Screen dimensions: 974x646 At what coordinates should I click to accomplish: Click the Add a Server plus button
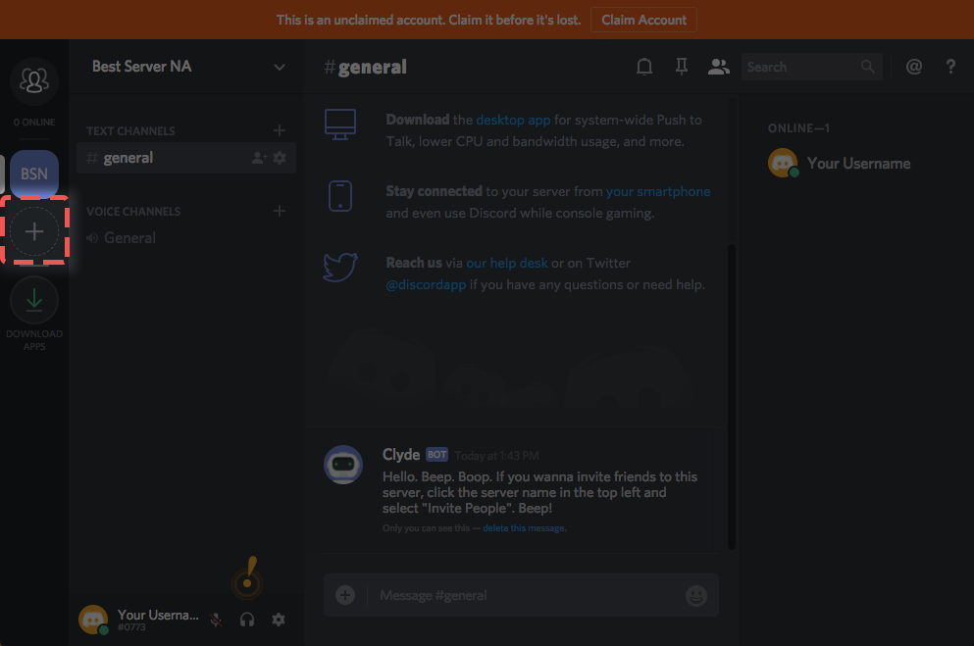pos(34,231)
